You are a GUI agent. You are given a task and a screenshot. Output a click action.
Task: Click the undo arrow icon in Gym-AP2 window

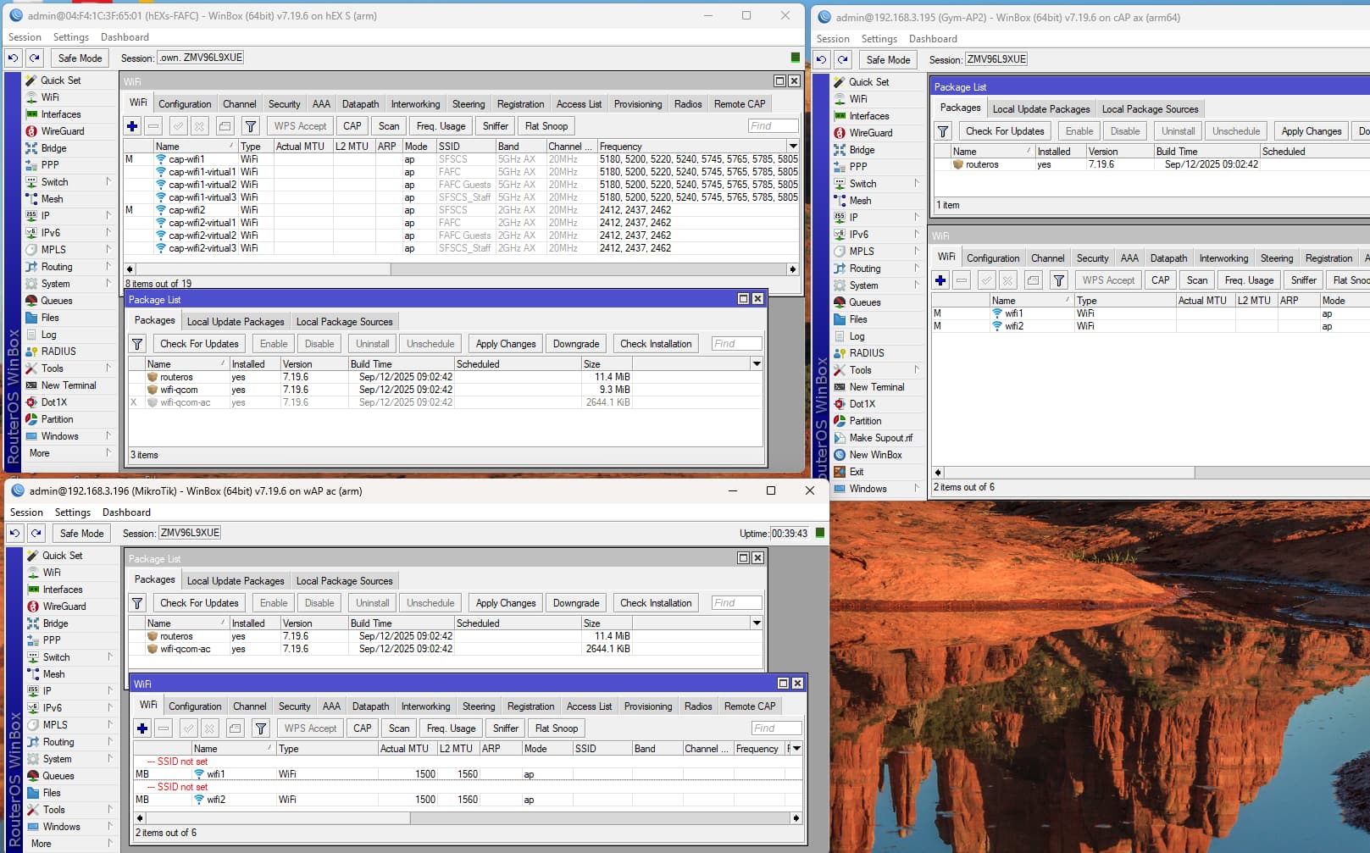pyautogui.click(x=821, y=59)
